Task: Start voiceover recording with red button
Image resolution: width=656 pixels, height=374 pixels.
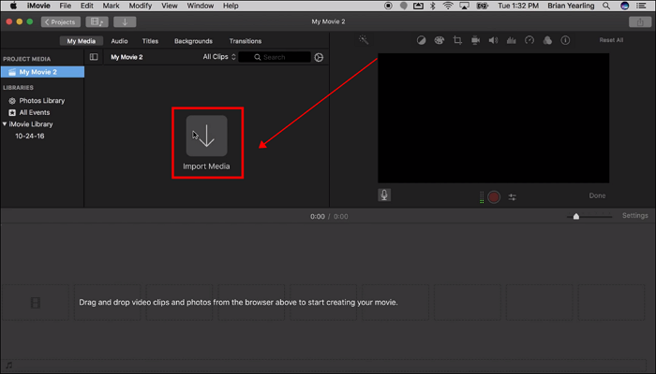Action: [494, 197]
